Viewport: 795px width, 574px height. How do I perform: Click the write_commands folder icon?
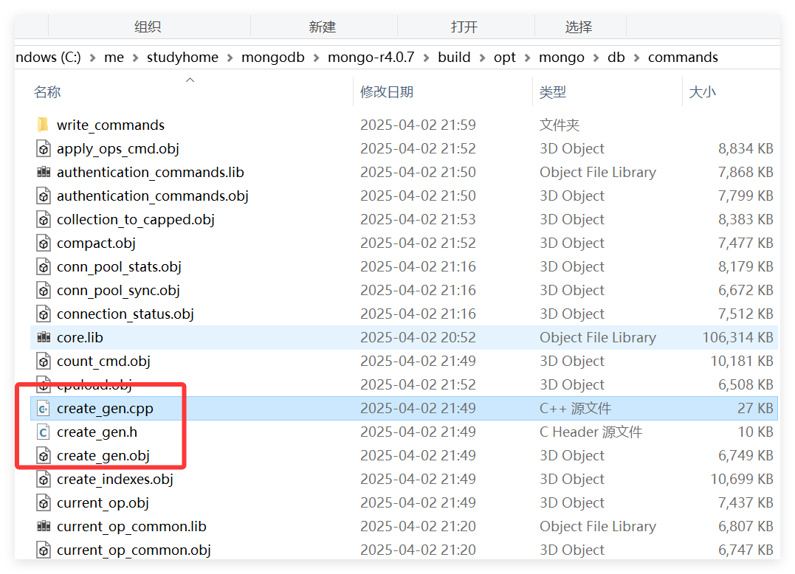point(44,125)
